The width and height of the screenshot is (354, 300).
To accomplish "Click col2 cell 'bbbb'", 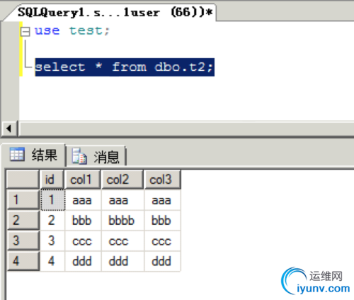I will [122, 221].
